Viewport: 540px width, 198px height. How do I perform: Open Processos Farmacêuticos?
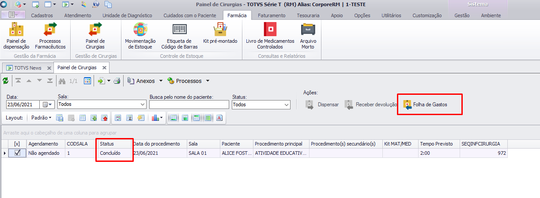pos(50,36)
